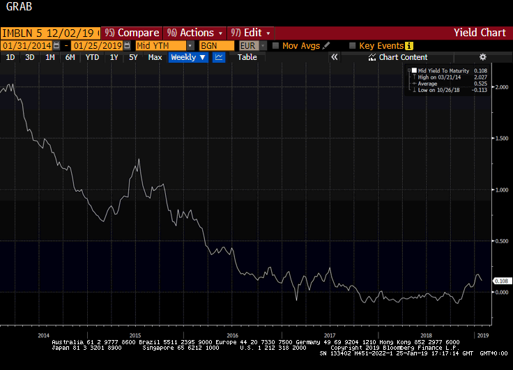Click the EUR currency field

[249, 45]
